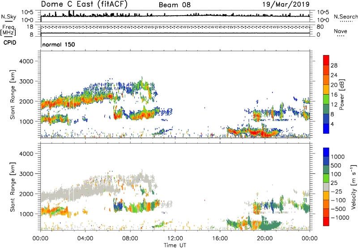
Task: Click the 'CPID' label
Action: (x=10, y=43)
